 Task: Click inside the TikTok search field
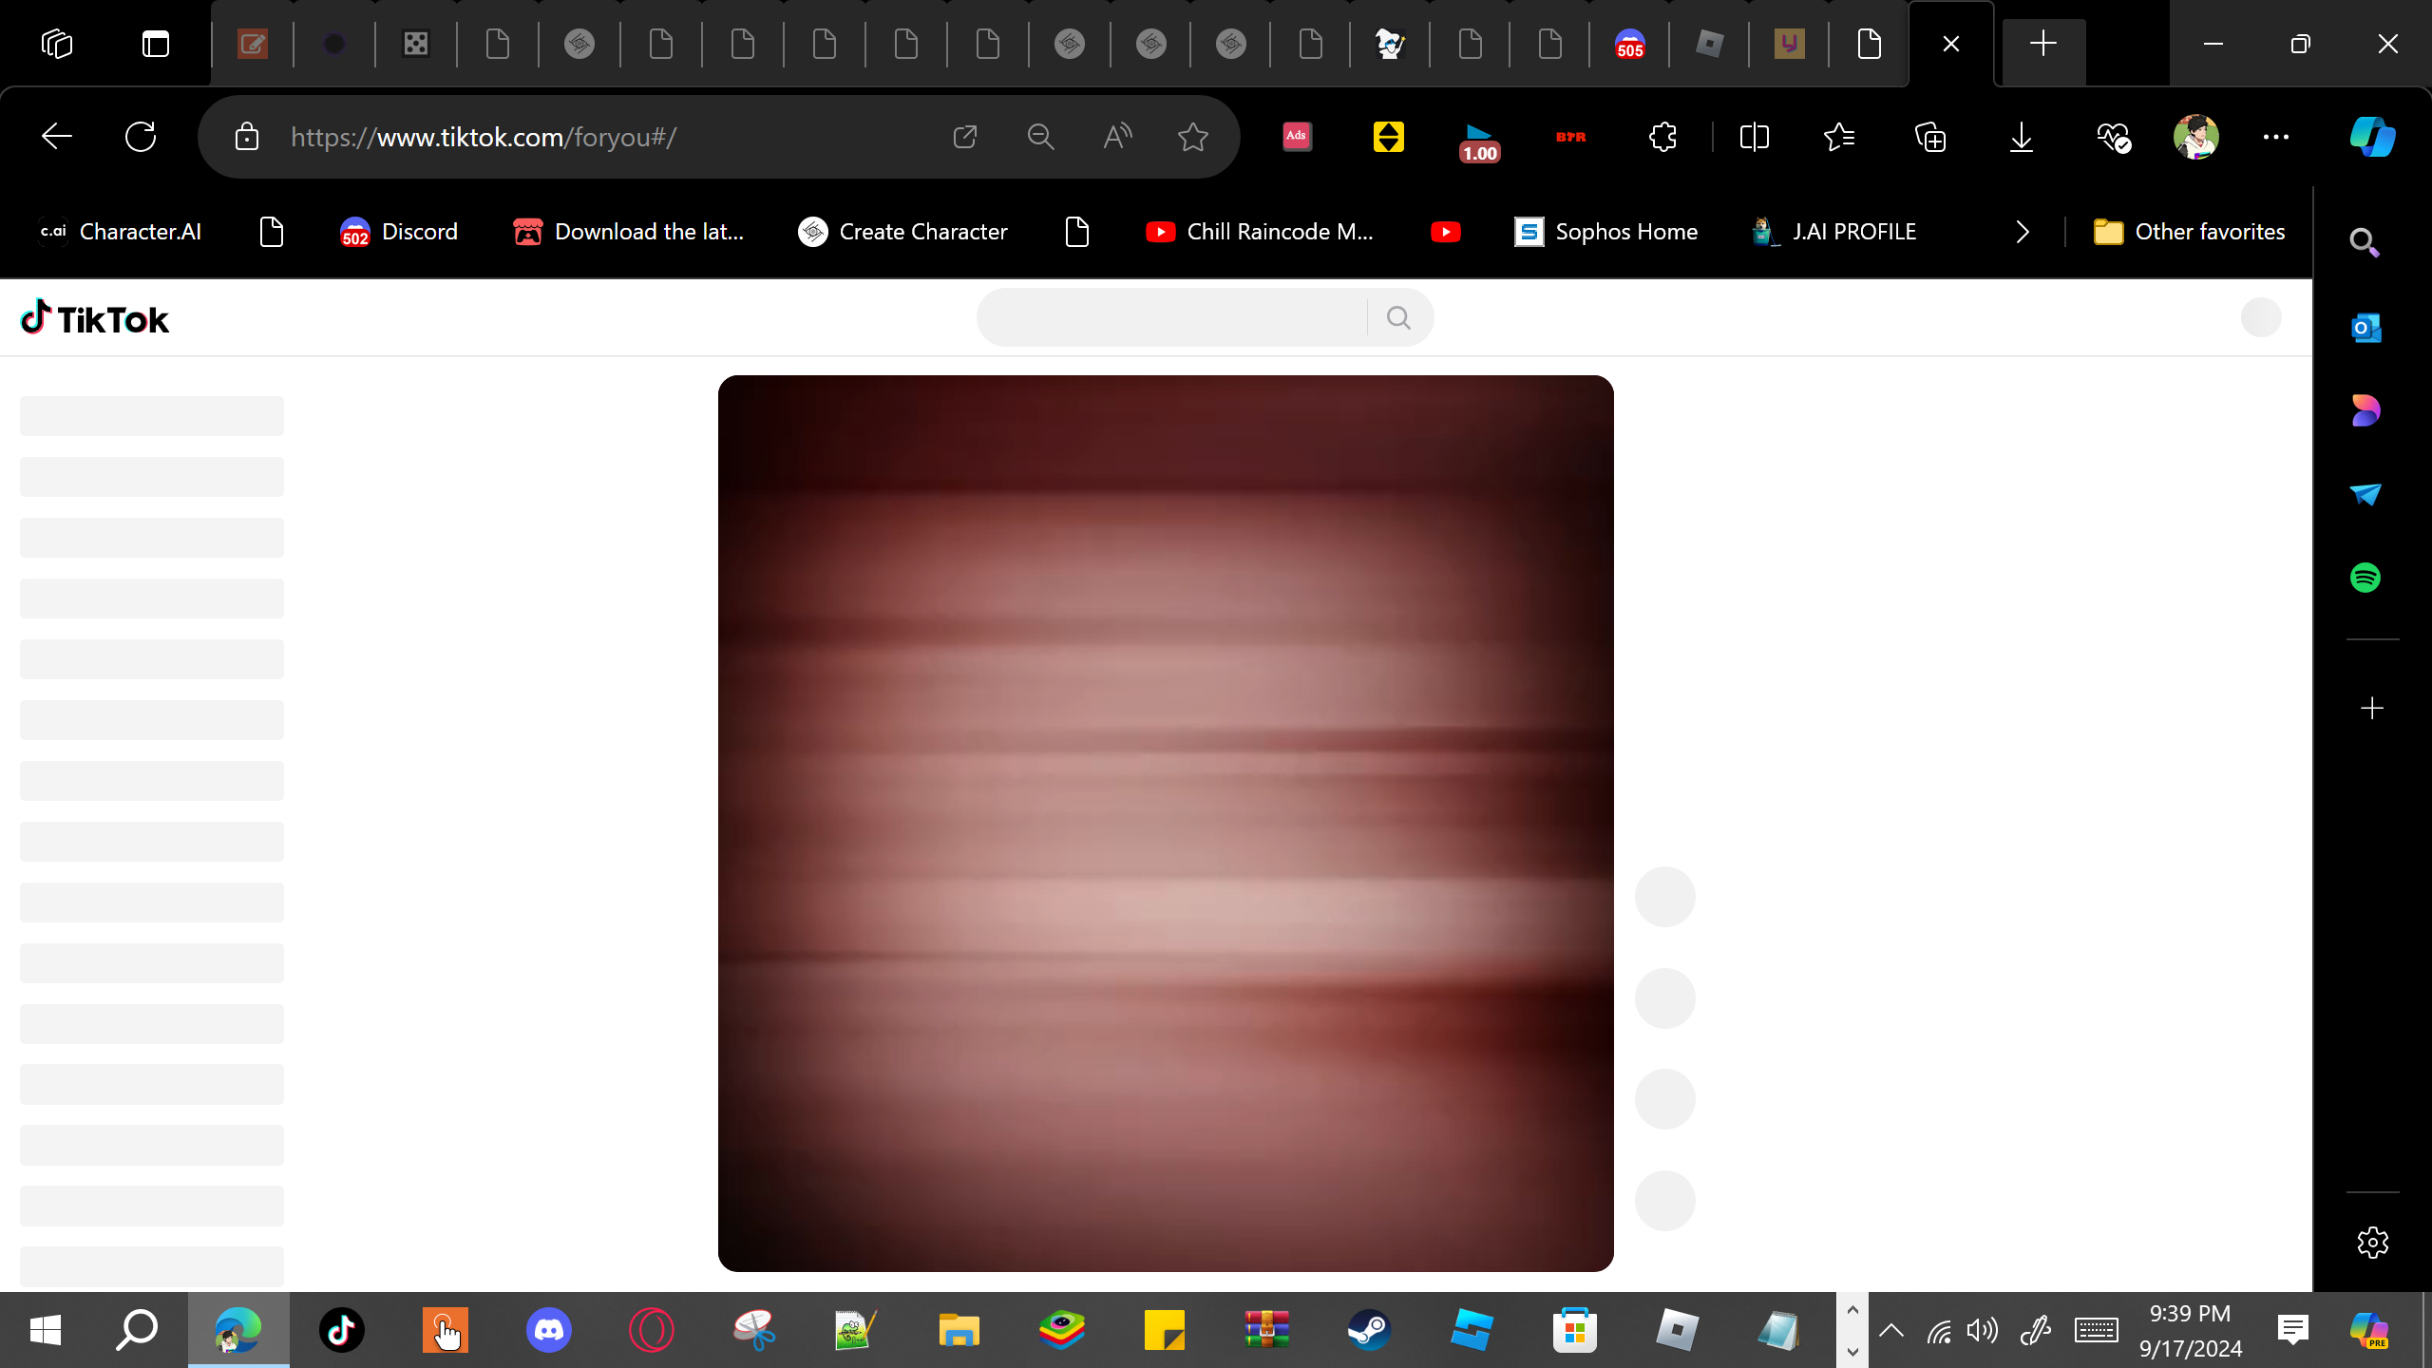tap(1170, 317)
